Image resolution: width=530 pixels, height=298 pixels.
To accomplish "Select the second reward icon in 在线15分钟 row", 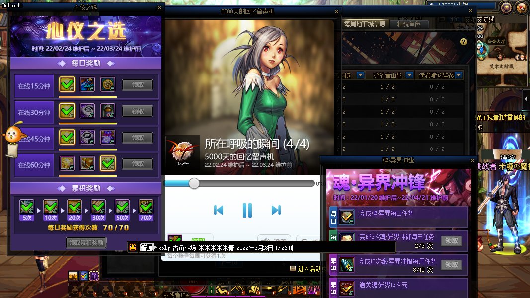I will click(x=87, y=84).
